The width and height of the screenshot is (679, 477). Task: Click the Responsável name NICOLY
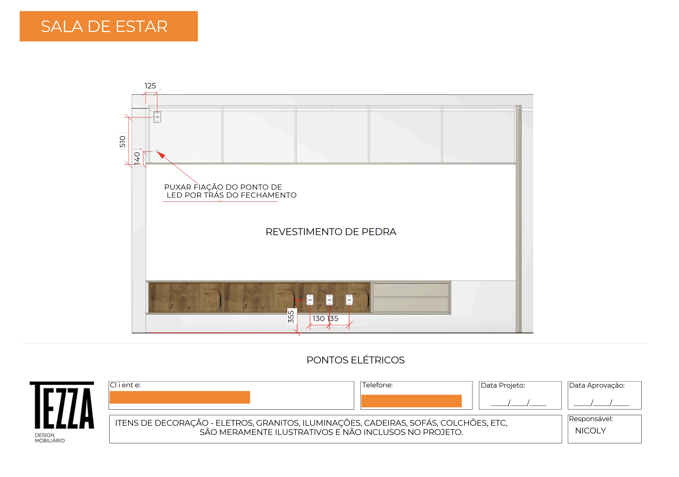[x=590, y=431]
